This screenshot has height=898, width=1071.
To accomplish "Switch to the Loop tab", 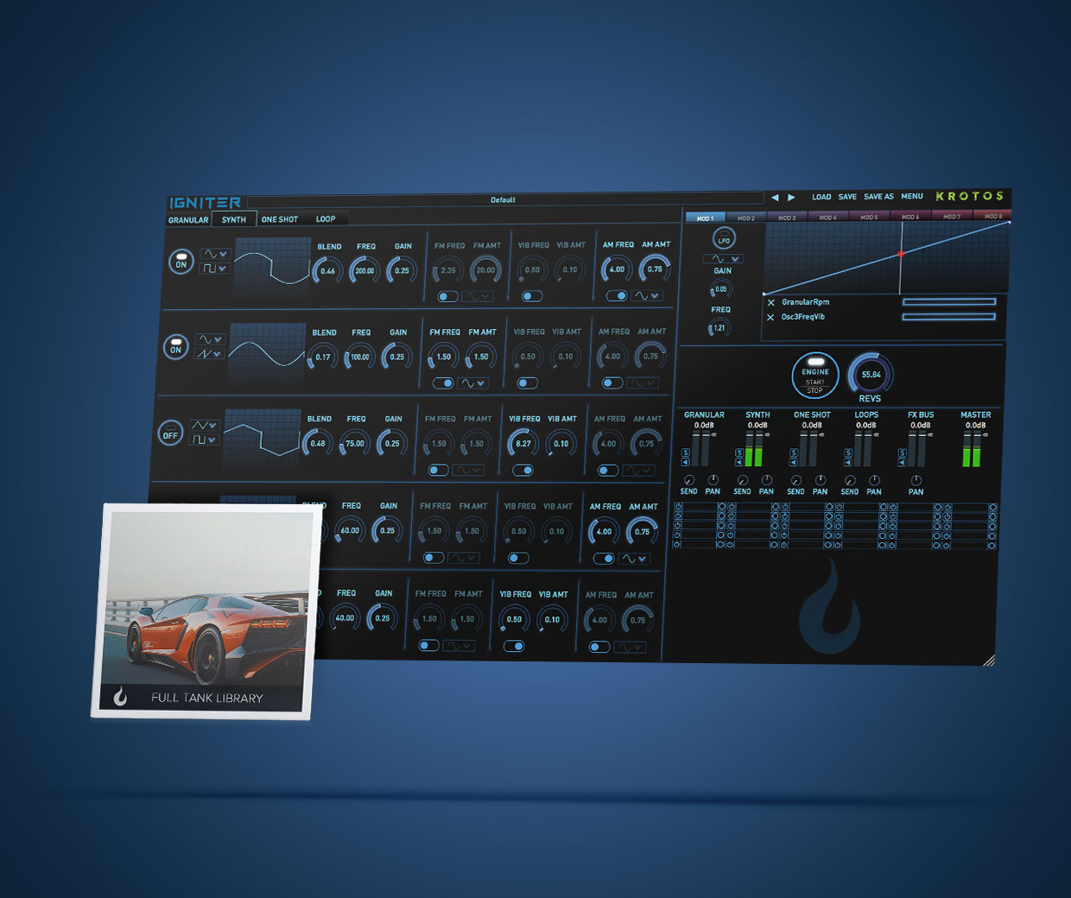I will 326,219.
